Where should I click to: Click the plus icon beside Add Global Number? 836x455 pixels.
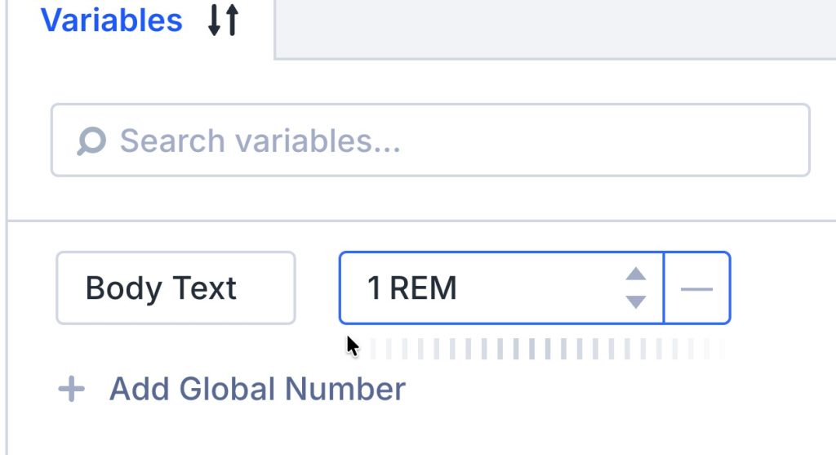coord(72,389)
